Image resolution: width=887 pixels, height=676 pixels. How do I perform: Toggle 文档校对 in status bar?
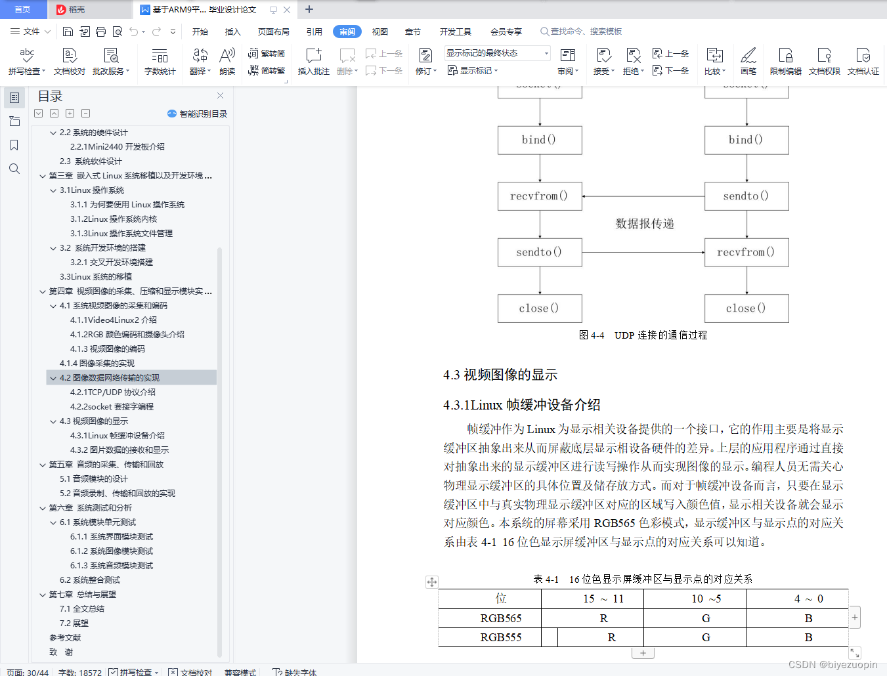[x=190, y=672]
